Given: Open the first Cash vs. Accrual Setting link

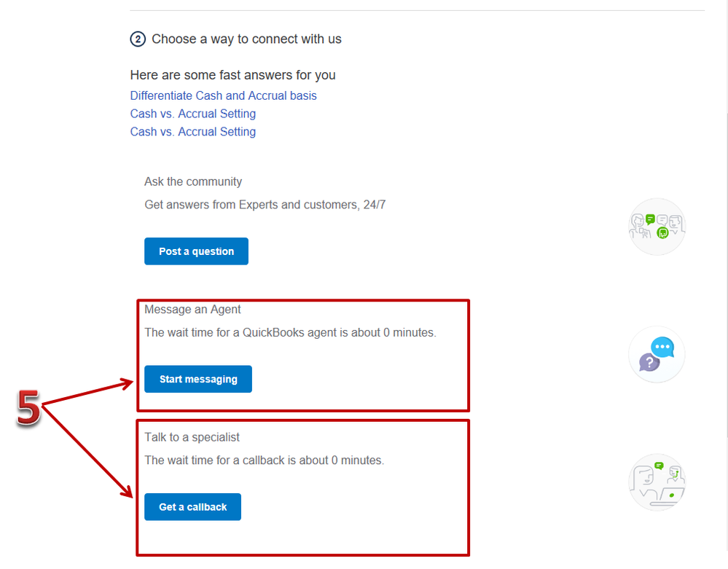Looking at the screenshot, I should click(x=192, y=114).
